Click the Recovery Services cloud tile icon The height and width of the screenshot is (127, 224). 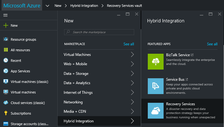coord(156,111)
